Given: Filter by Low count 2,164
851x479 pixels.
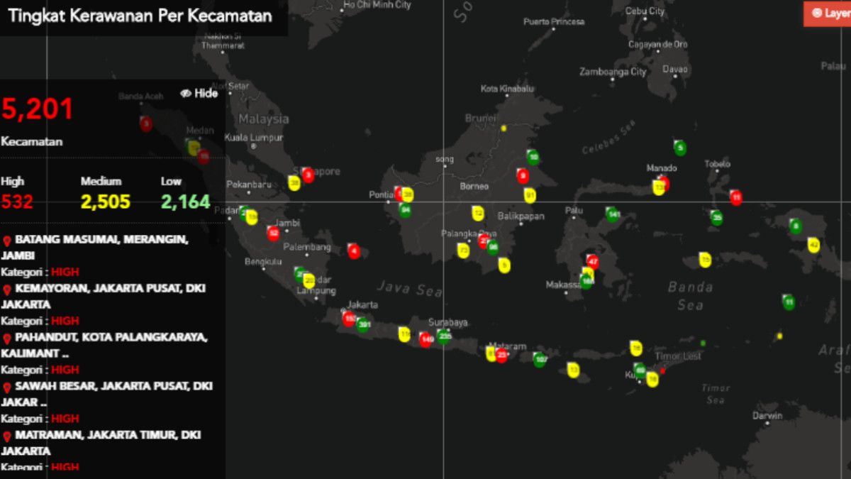Looking at the screenshot, I should tap(185, 202).
